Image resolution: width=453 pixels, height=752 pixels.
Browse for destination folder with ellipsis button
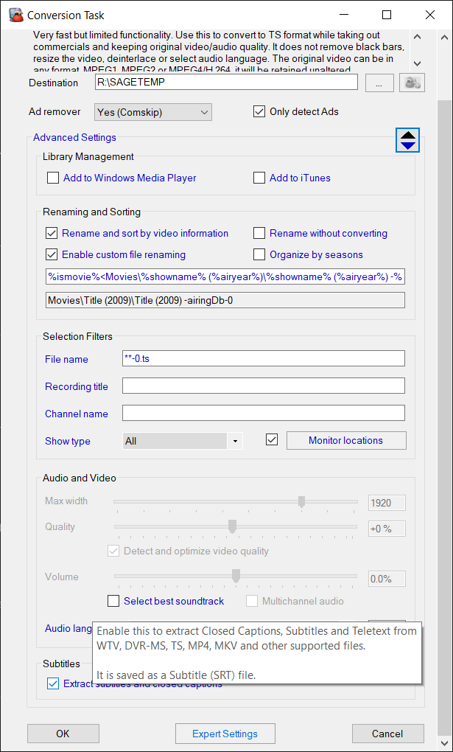(x=379, y=83)
